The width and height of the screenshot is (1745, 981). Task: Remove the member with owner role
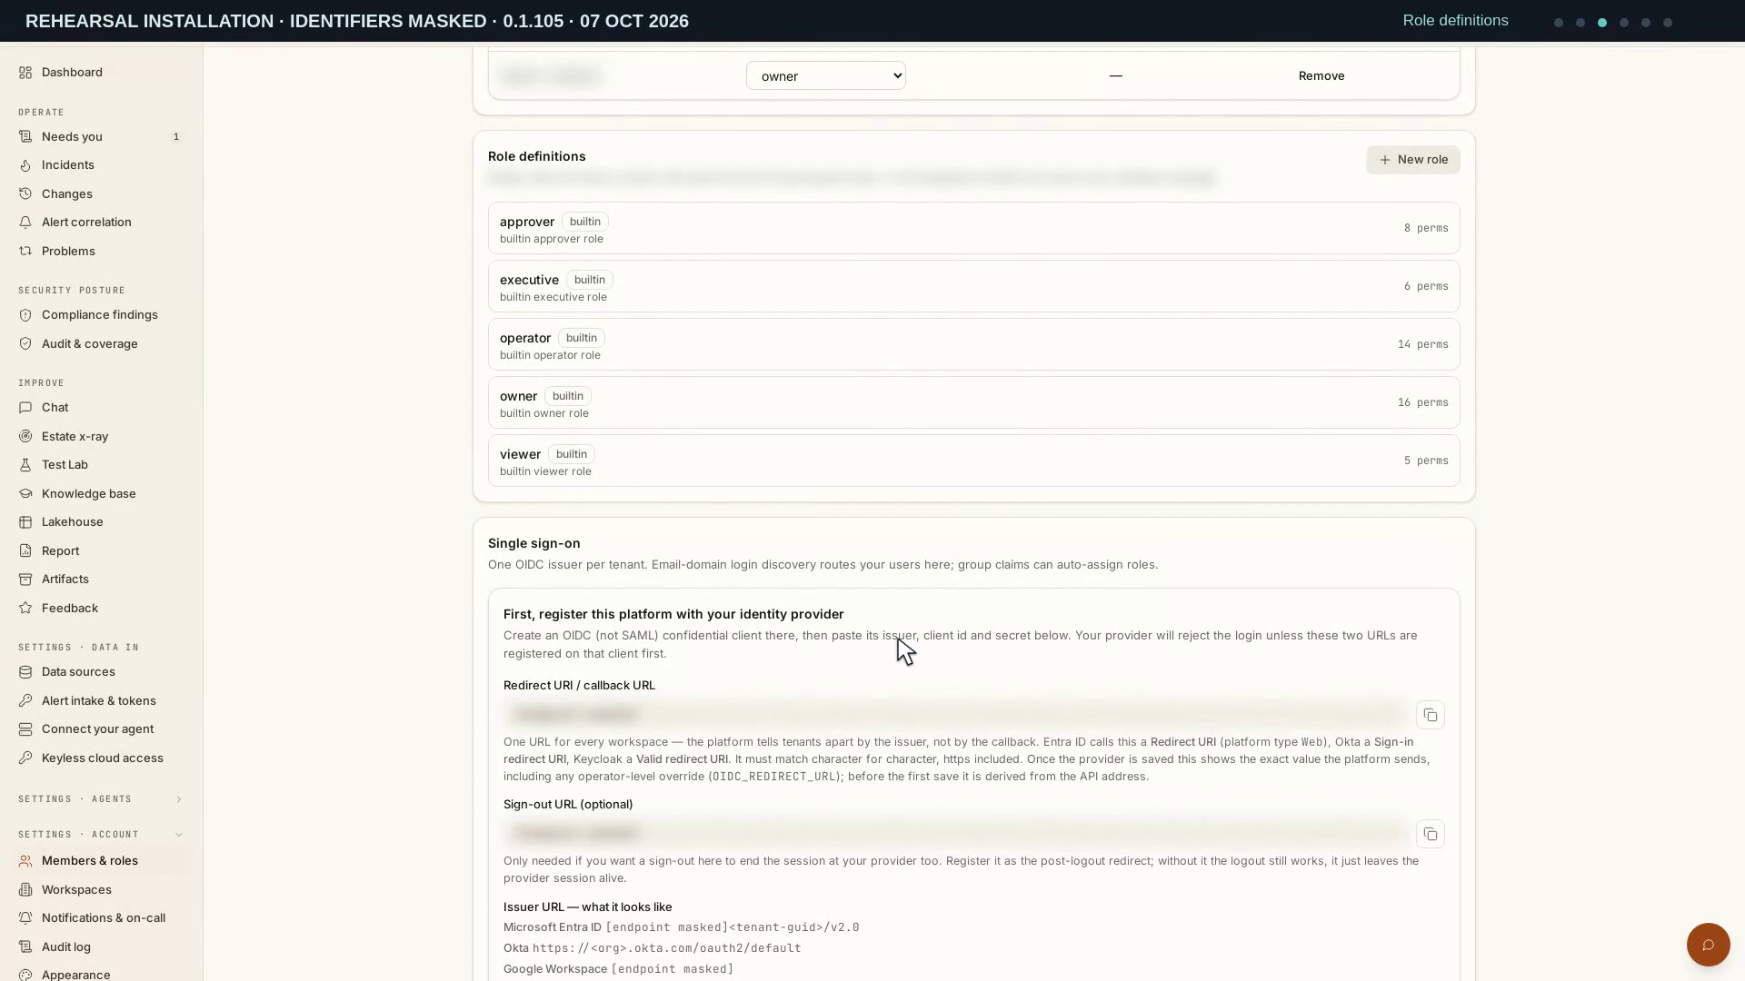point(1321,76)
